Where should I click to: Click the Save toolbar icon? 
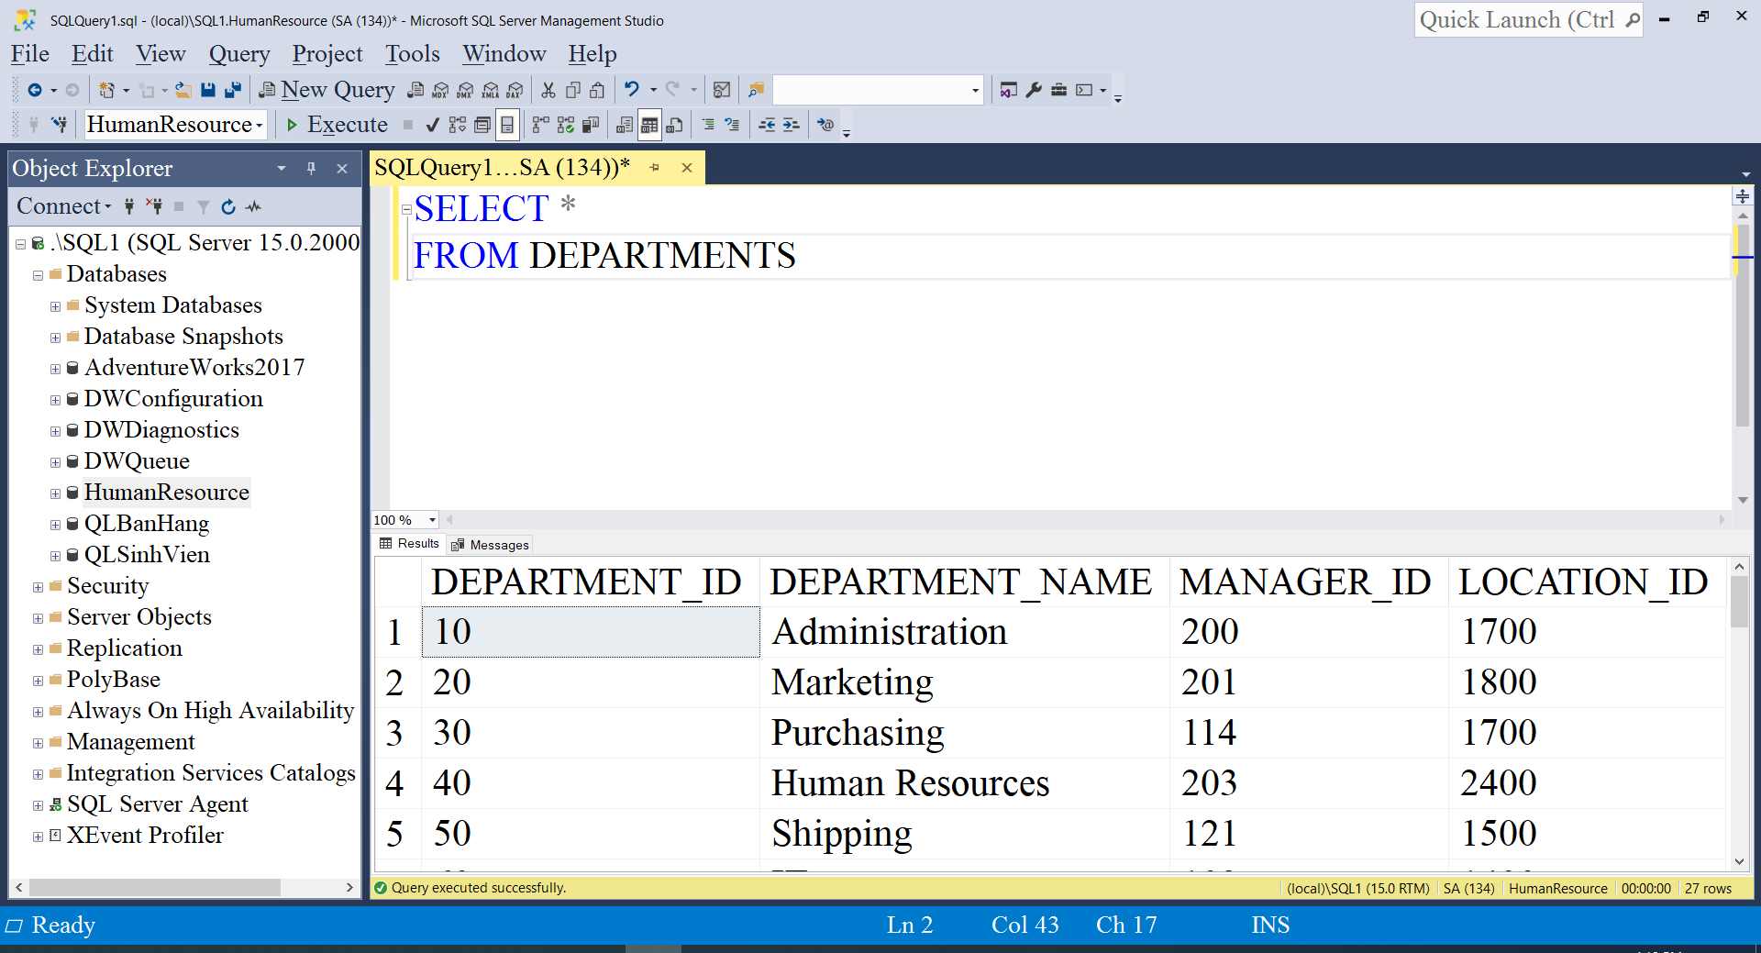[x=208, y=89]
